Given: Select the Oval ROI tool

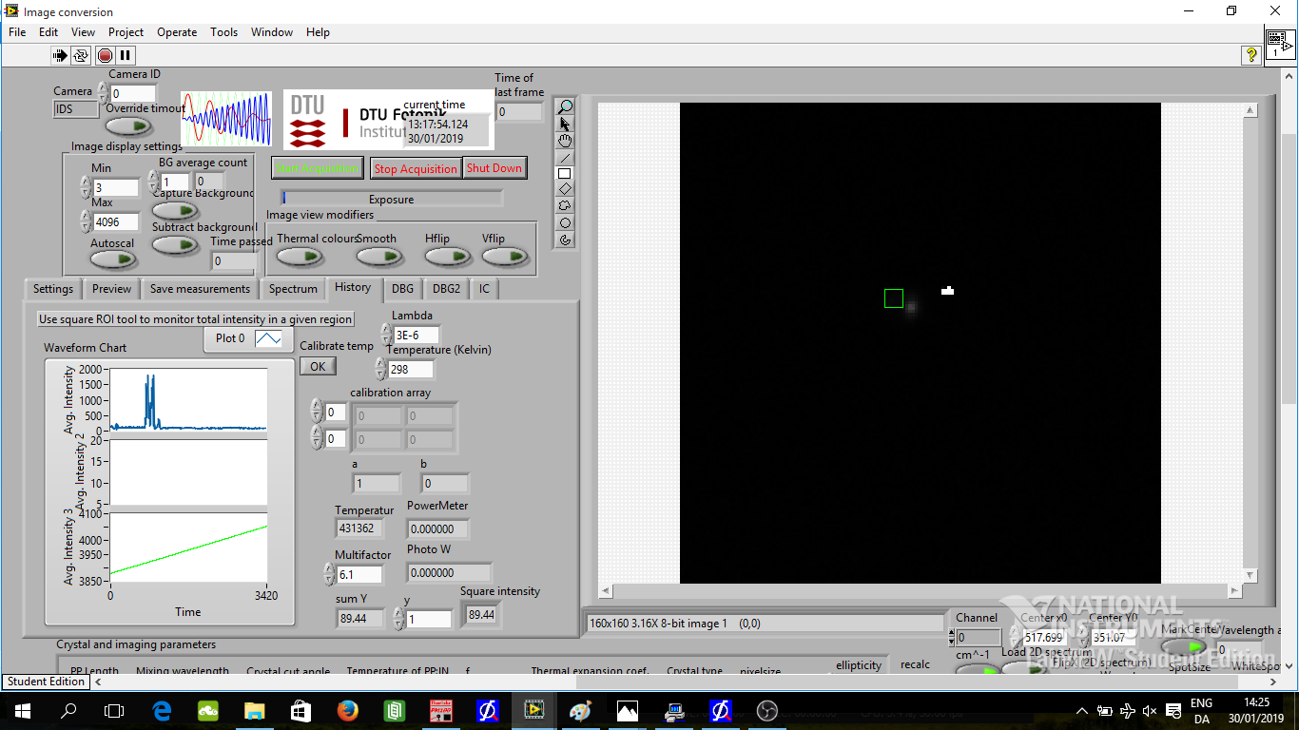Looking at the screenshot, I should coord(565,222).
